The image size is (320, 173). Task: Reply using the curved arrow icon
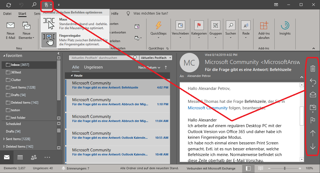313,82
